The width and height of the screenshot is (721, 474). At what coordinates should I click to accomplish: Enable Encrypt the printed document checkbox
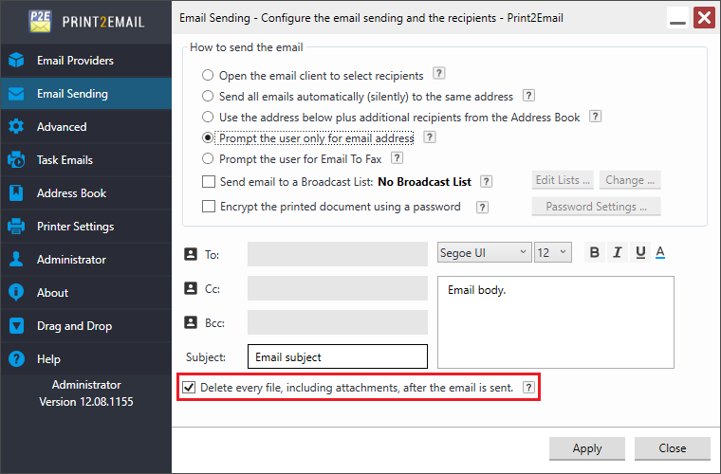(209, 207)
